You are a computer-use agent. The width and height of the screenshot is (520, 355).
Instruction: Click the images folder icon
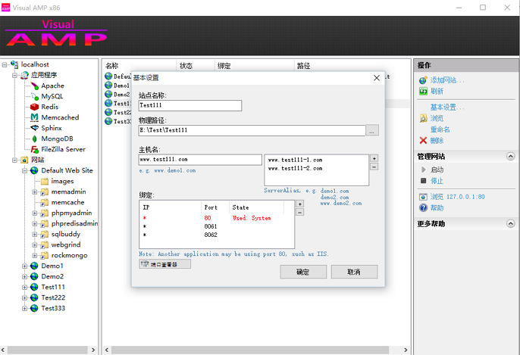tap(45, 181)
